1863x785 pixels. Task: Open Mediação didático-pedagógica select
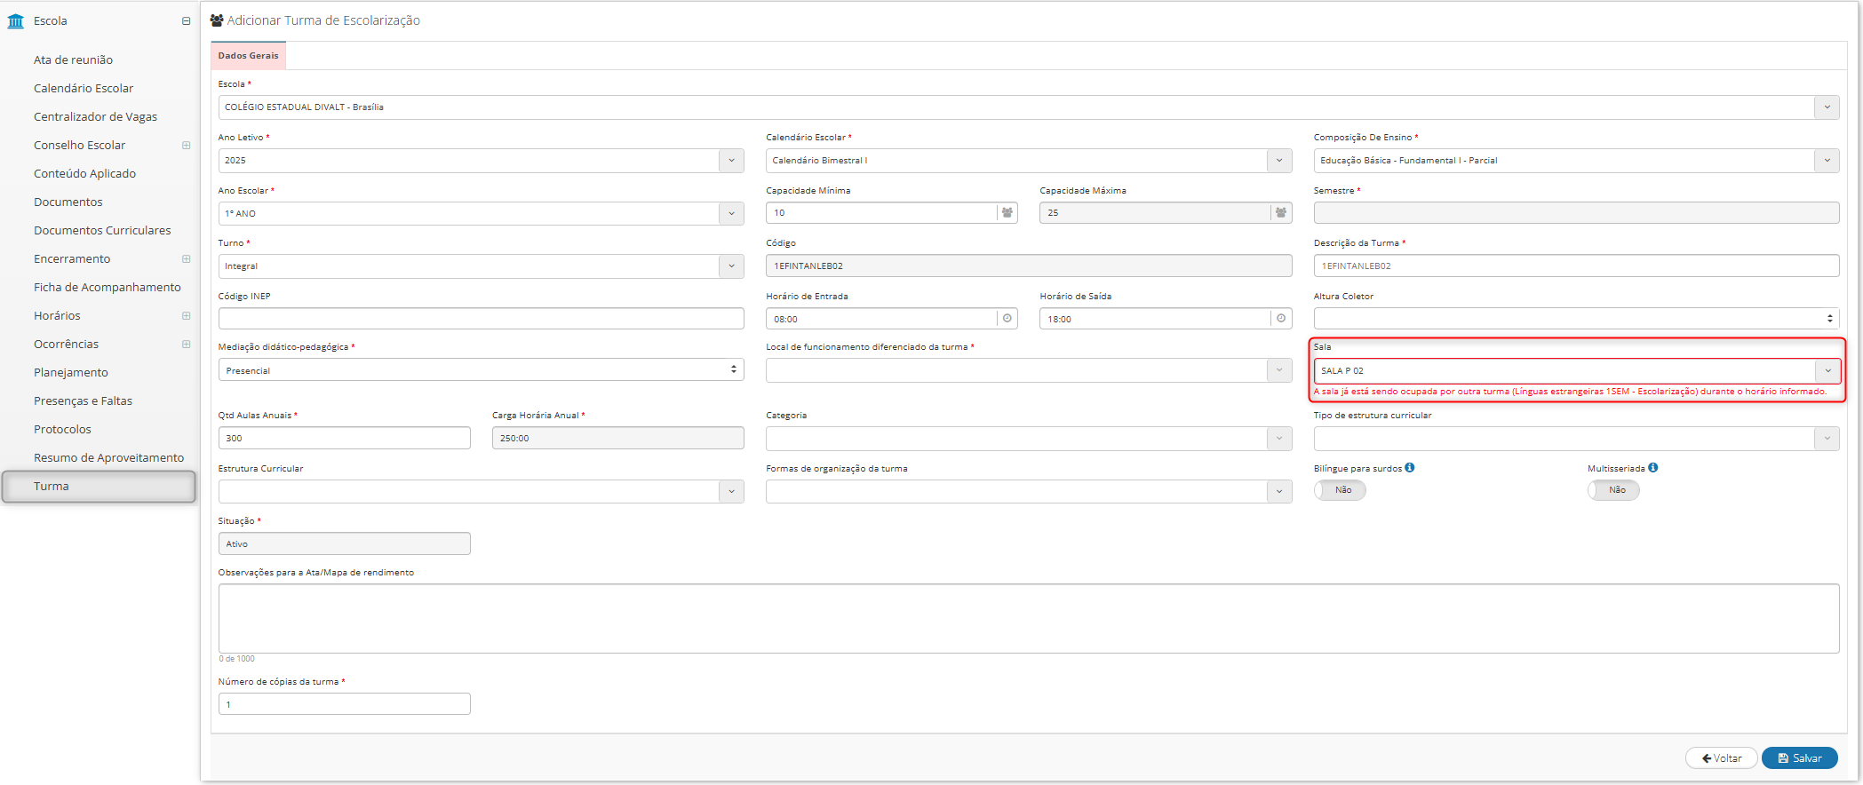point(481,370)
